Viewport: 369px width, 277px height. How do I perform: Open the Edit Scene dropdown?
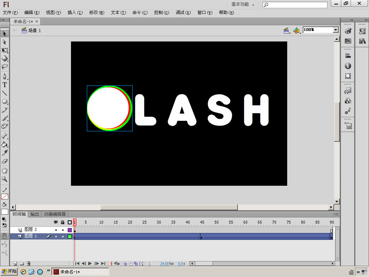tap(286, 31)
